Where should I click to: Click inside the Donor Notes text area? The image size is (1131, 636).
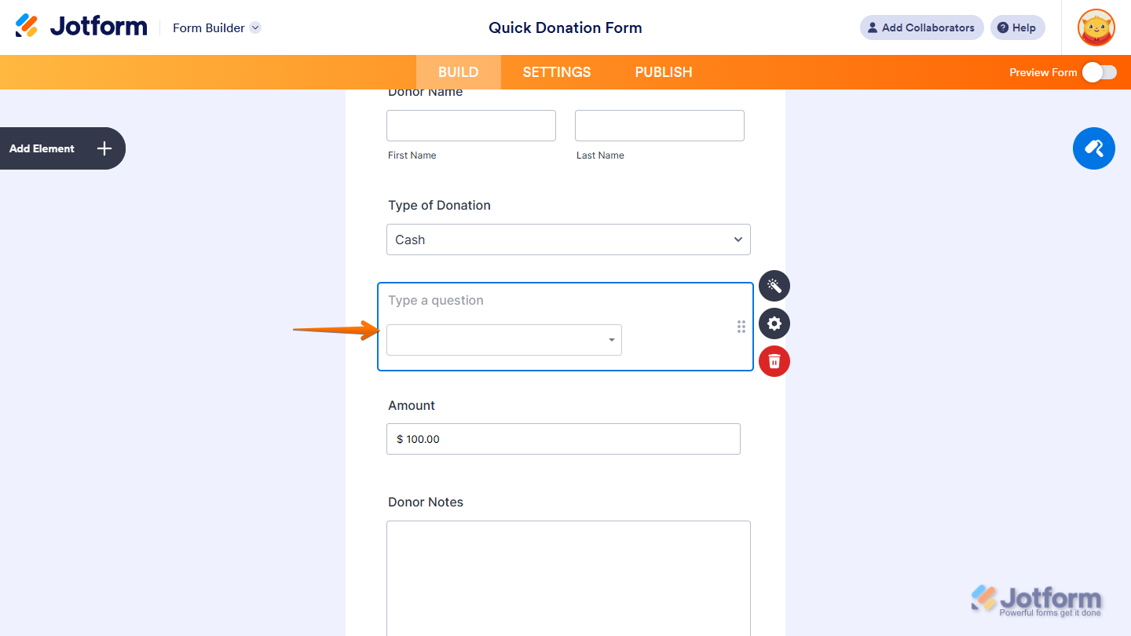tap(568, 573)
